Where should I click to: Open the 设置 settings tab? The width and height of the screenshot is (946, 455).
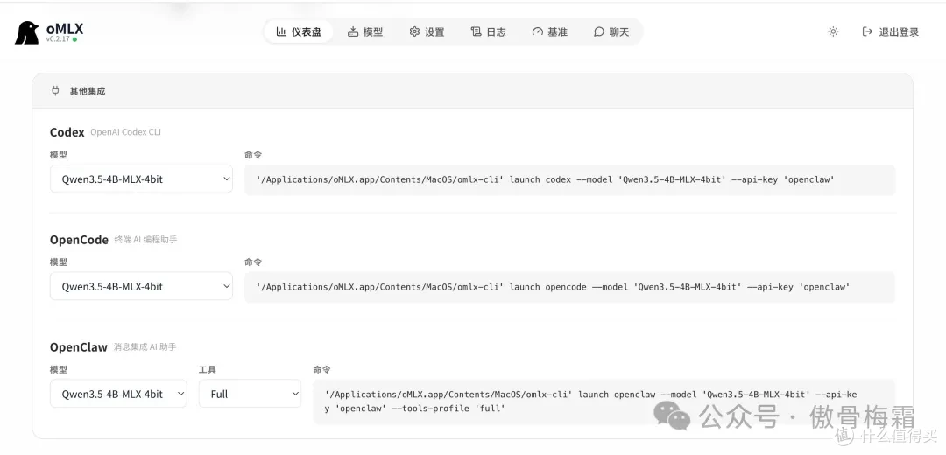pyautogui.click(x=427, y=32)
